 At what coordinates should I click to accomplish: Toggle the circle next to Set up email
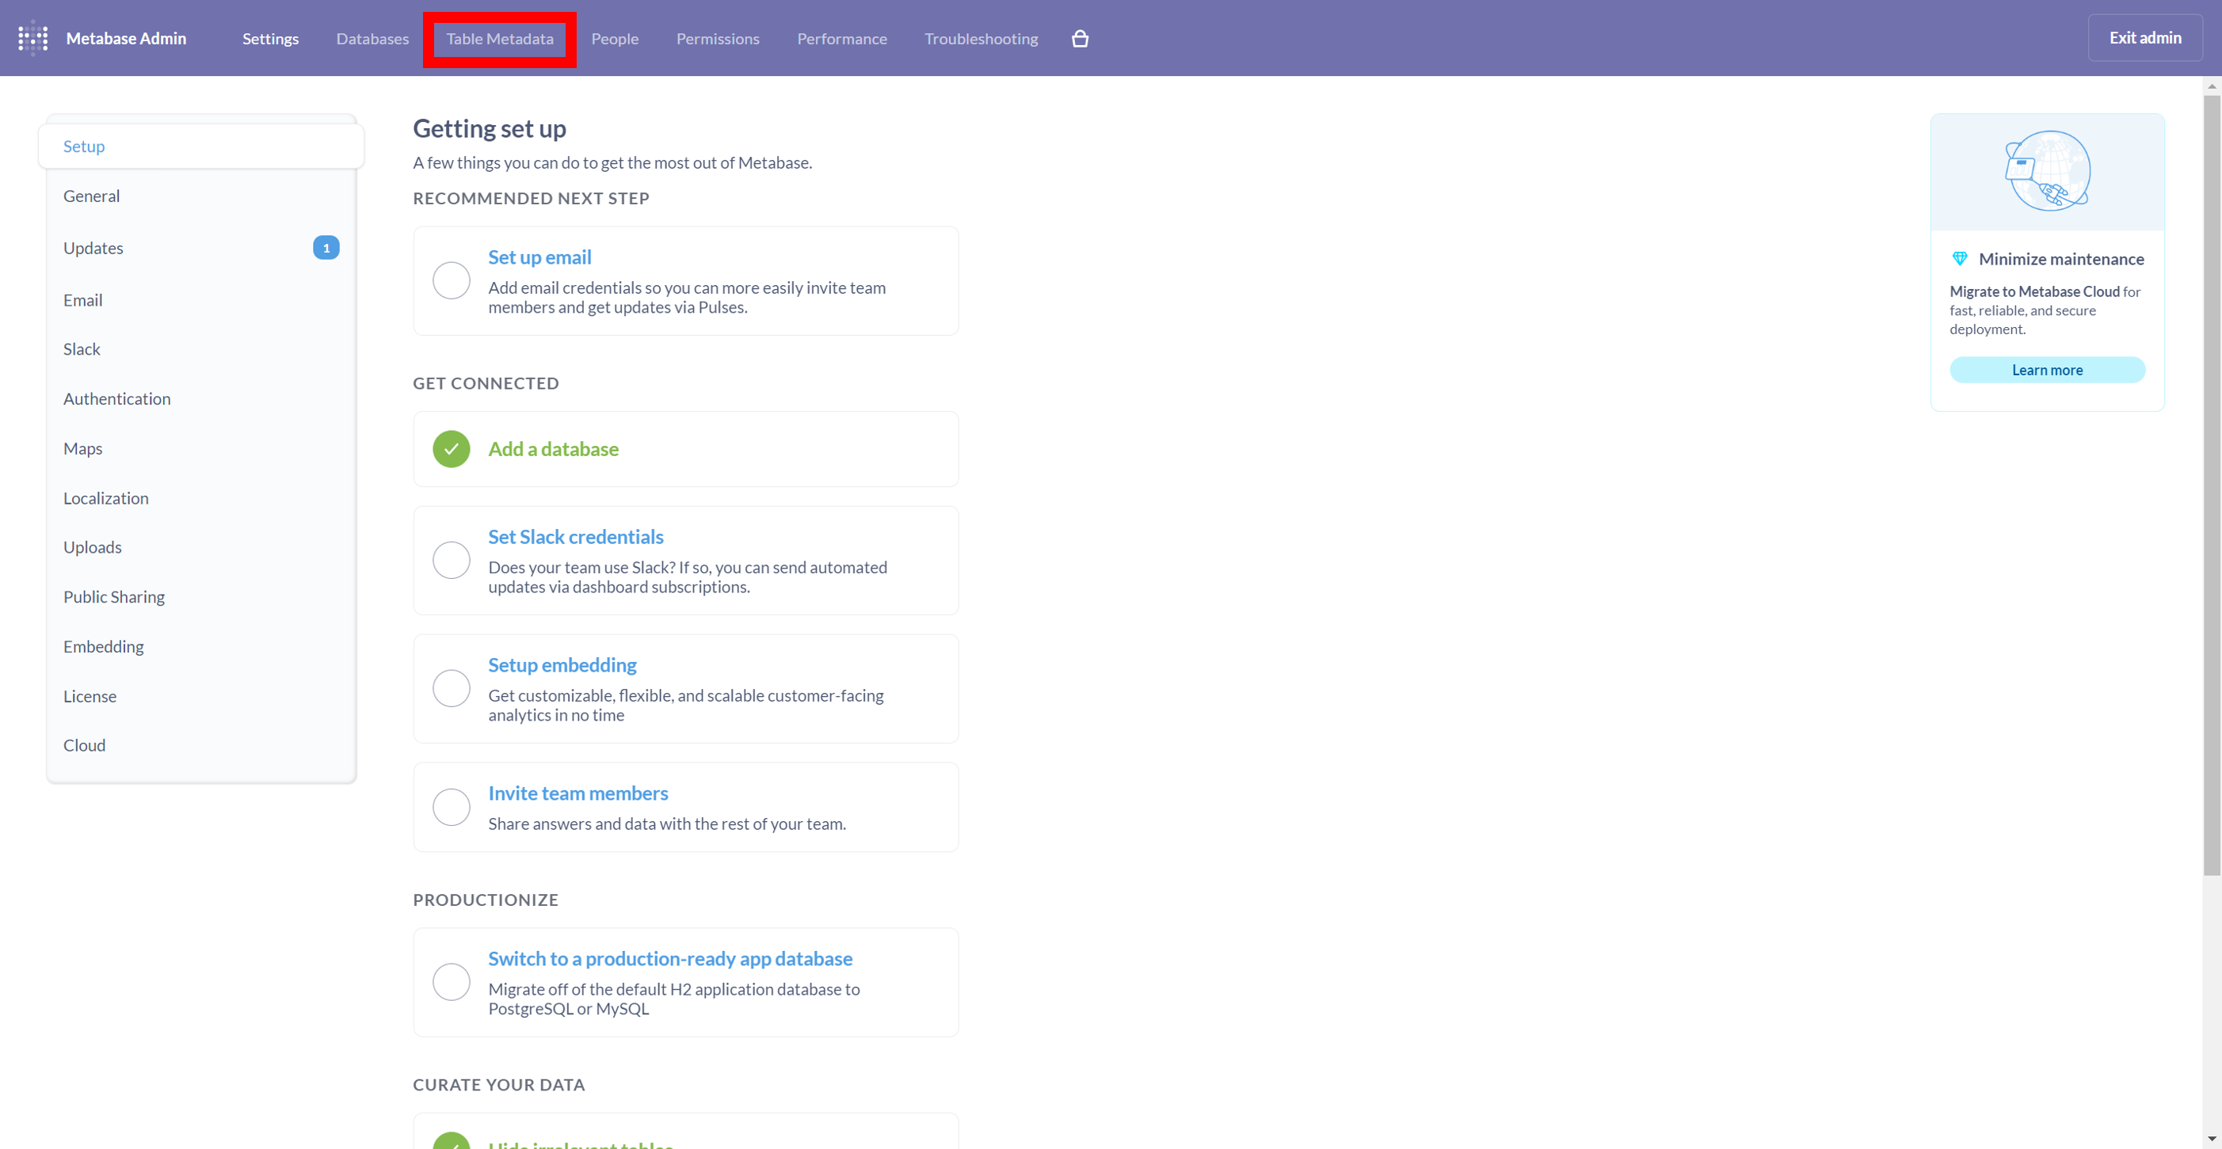(451, 281)
